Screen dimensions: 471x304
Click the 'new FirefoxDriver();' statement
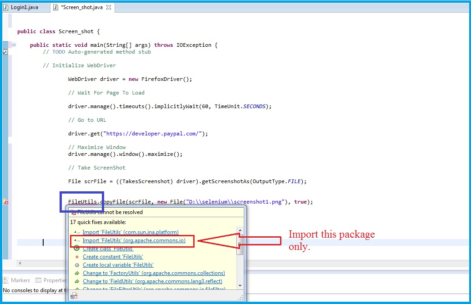[x=160, y=79]
